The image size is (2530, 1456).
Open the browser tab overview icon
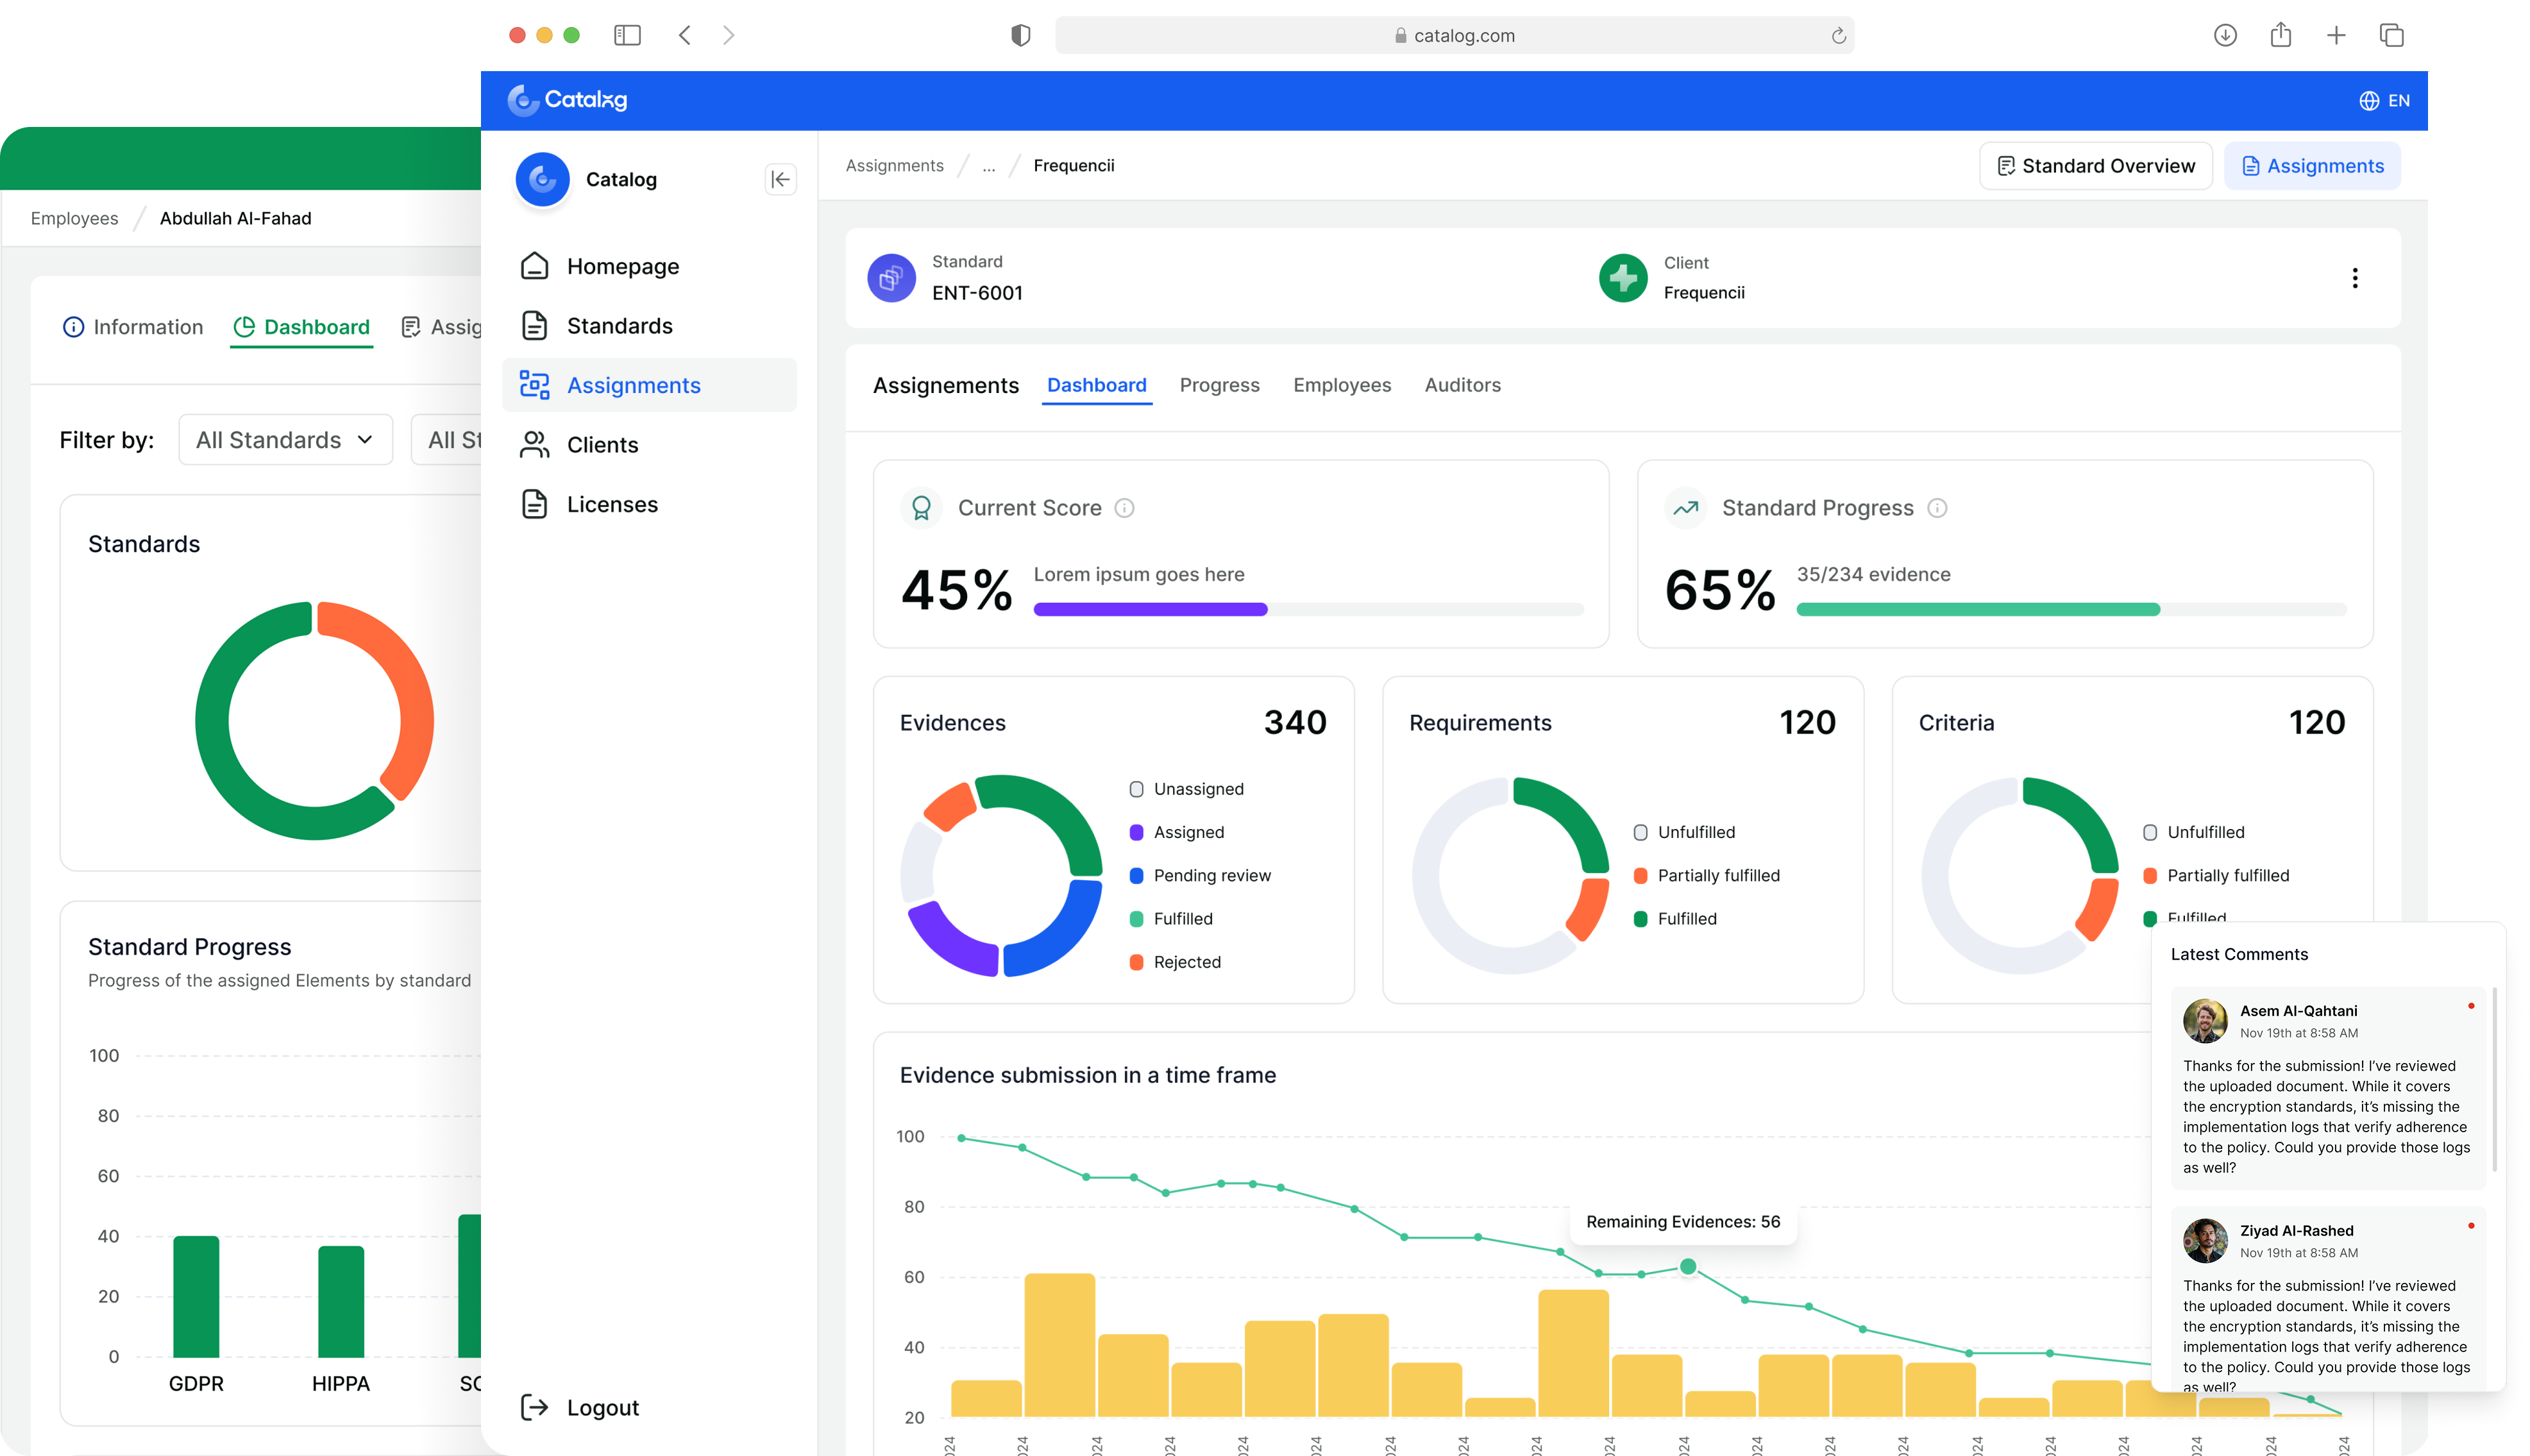click(x=2391, y=36)
